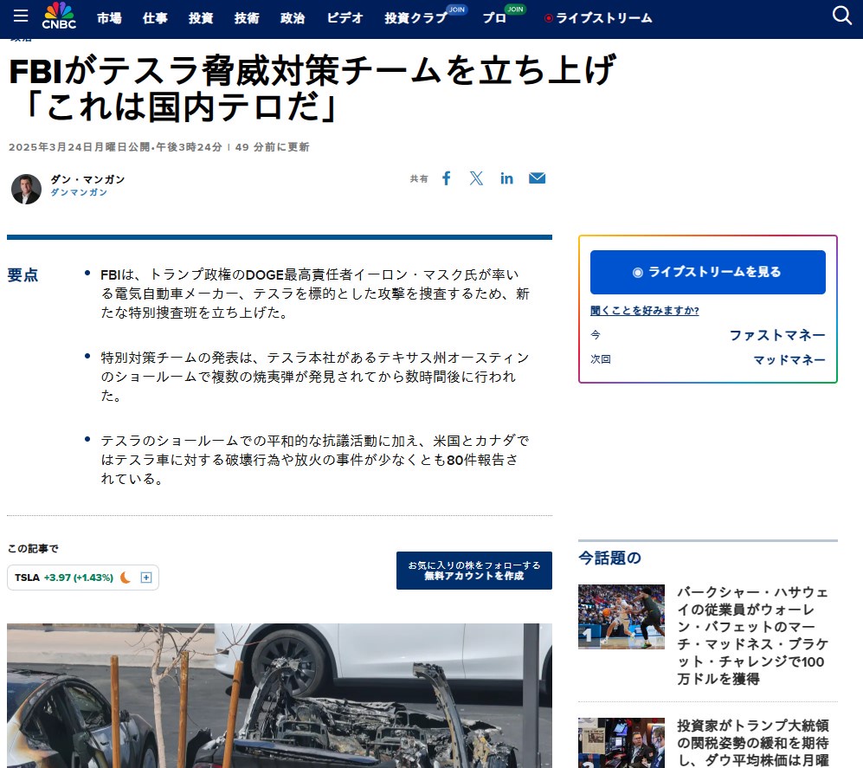Screen dimensions: 863x768
Task: Click the moon after-hours icon on TSLA
Action: [x=126, y=578]
